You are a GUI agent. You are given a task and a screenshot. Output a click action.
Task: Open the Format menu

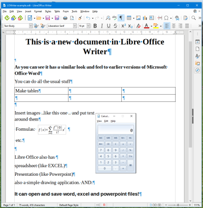click(x=38, y=11)
